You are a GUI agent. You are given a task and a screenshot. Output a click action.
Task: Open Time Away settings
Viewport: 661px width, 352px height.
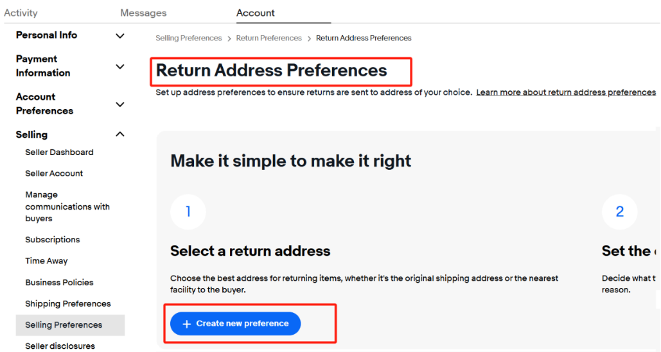[x=46, y=261]
